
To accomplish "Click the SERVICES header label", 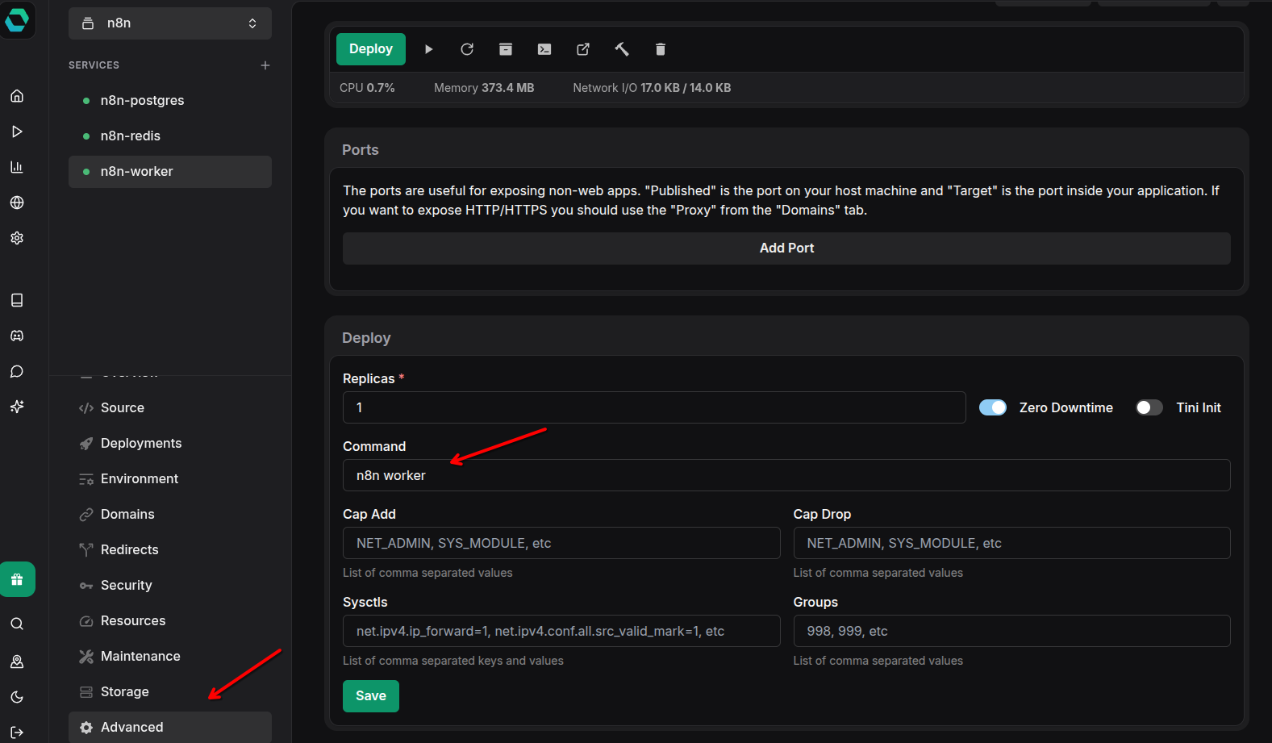I will [x=94, y=65].
